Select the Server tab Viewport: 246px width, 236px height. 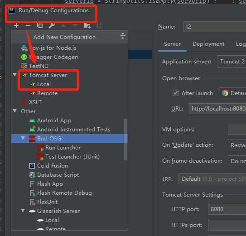172,44
